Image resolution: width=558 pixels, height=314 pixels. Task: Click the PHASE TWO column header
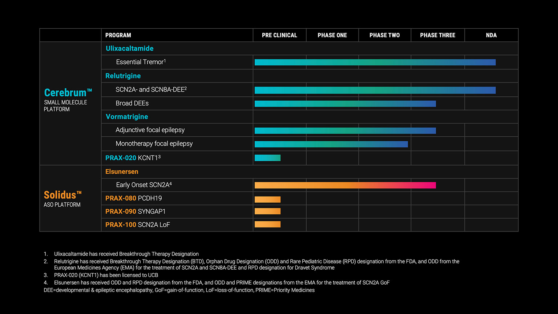click(x=384, y=35)
